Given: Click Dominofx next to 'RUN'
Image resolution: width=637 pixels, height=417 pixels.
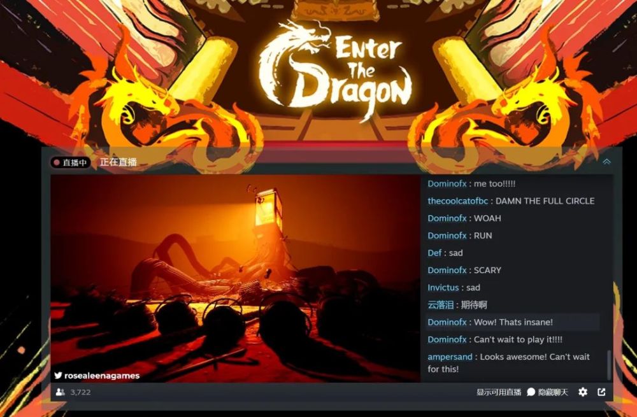Looking at the screenshot, I should [447, 236].
